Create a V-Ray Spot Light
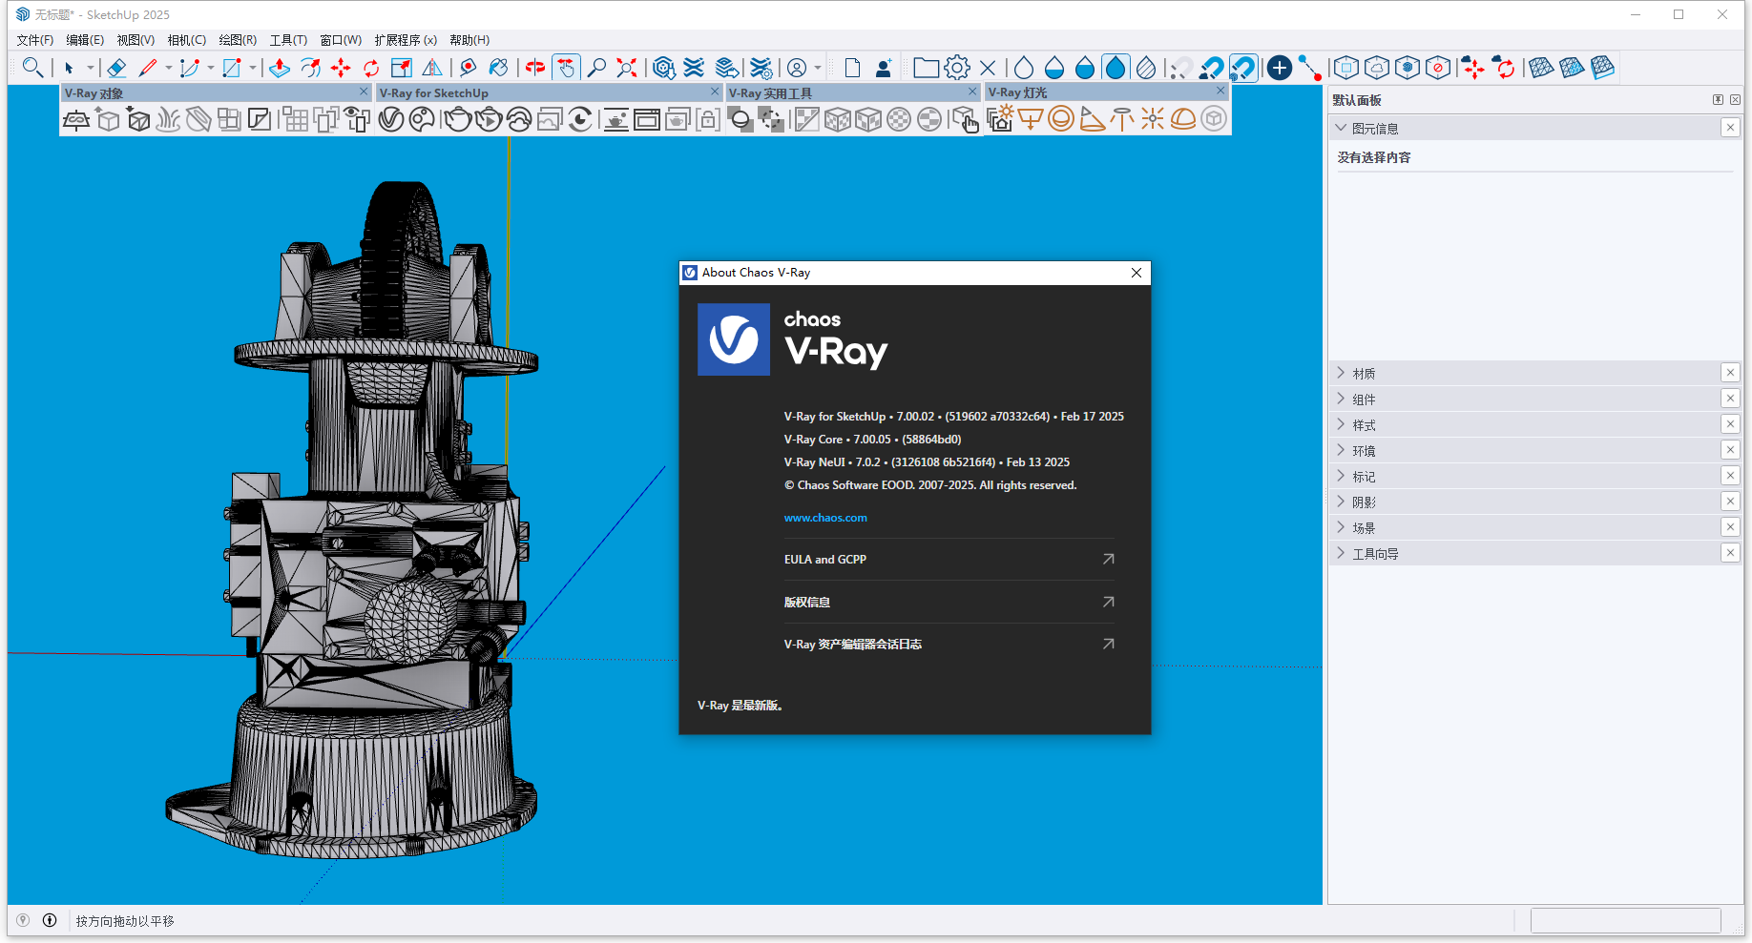This screenshot has height=943, width=1752. click(1092, 119)
